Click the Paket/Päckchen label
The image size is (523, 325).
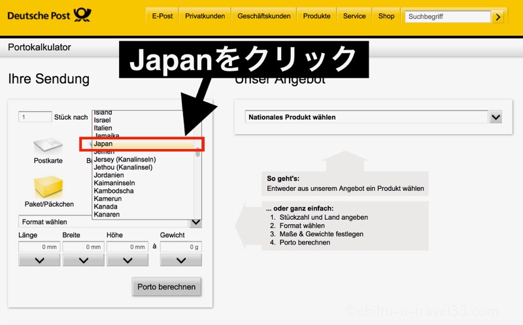(x=49, y=204)
